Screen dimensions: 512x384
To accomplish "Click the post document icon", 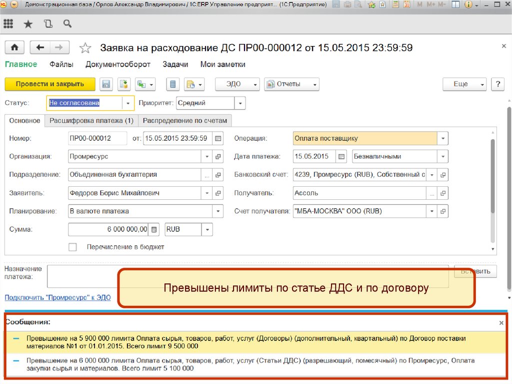I will 124,84.
